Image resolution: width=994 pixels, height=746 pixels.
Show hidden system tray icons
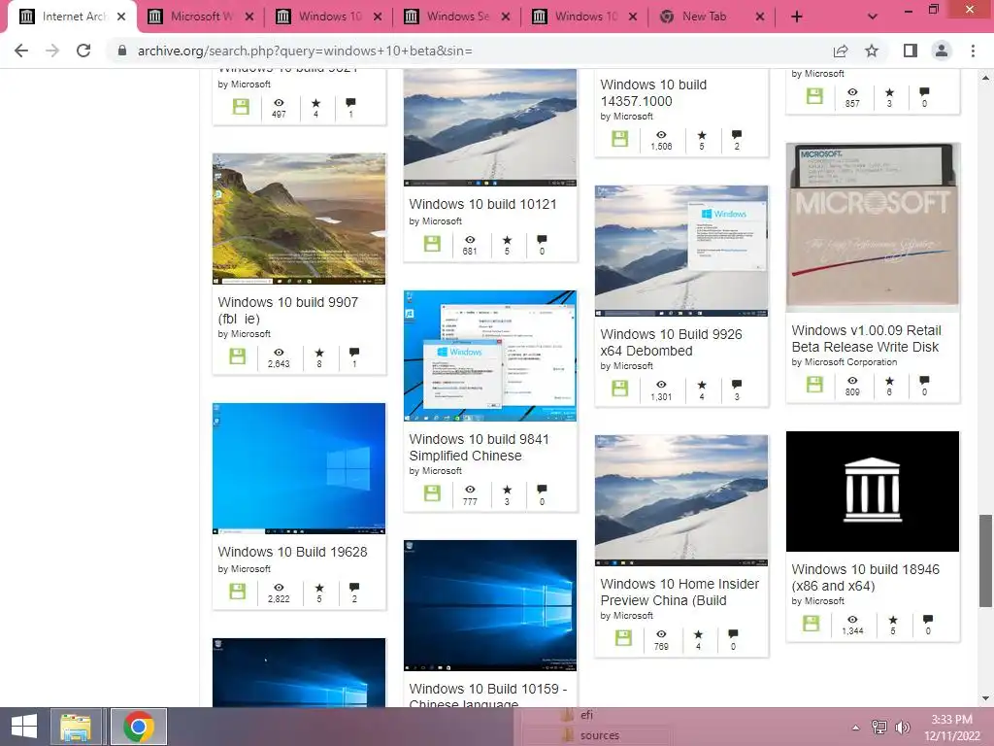(856, 728)
